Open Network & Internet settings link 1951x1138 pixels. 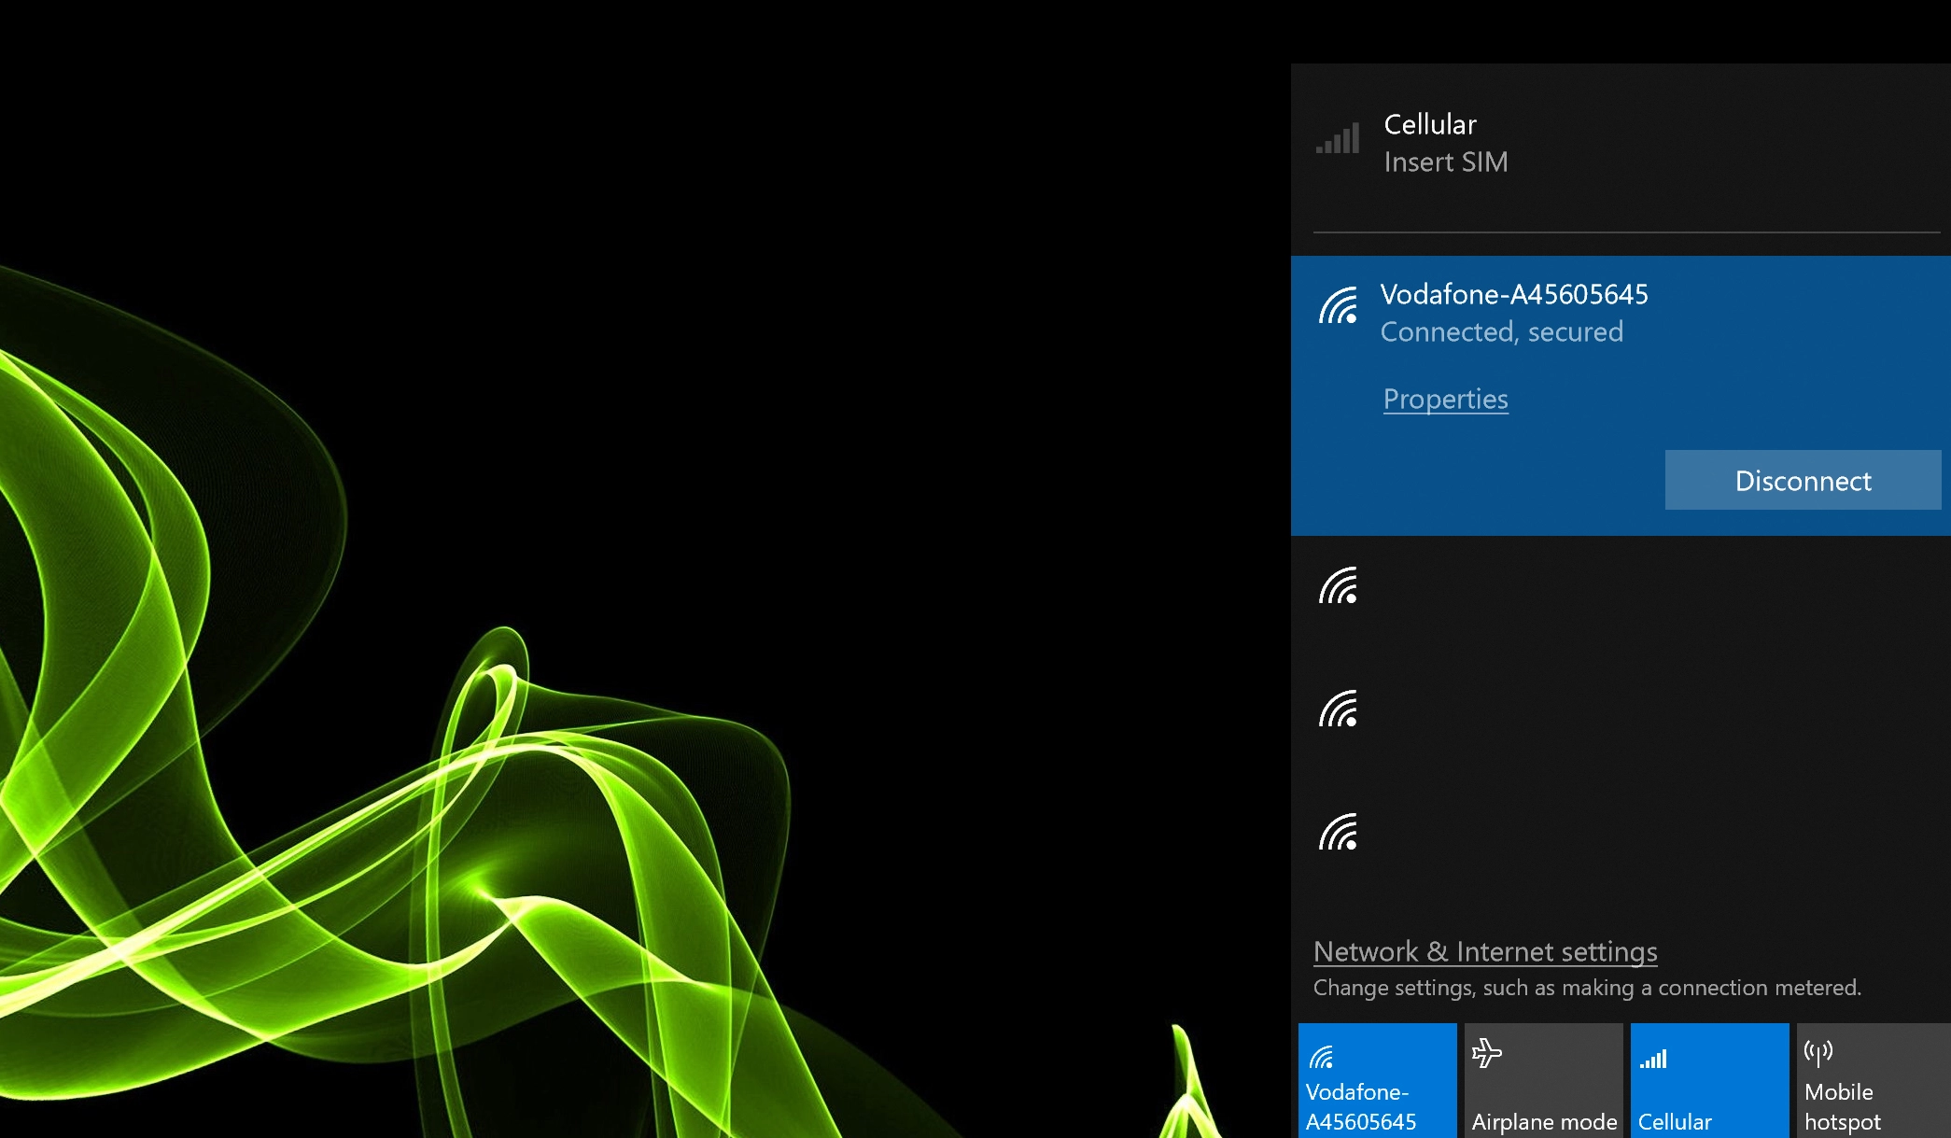pyautogui.click(x=1484, y=951)
